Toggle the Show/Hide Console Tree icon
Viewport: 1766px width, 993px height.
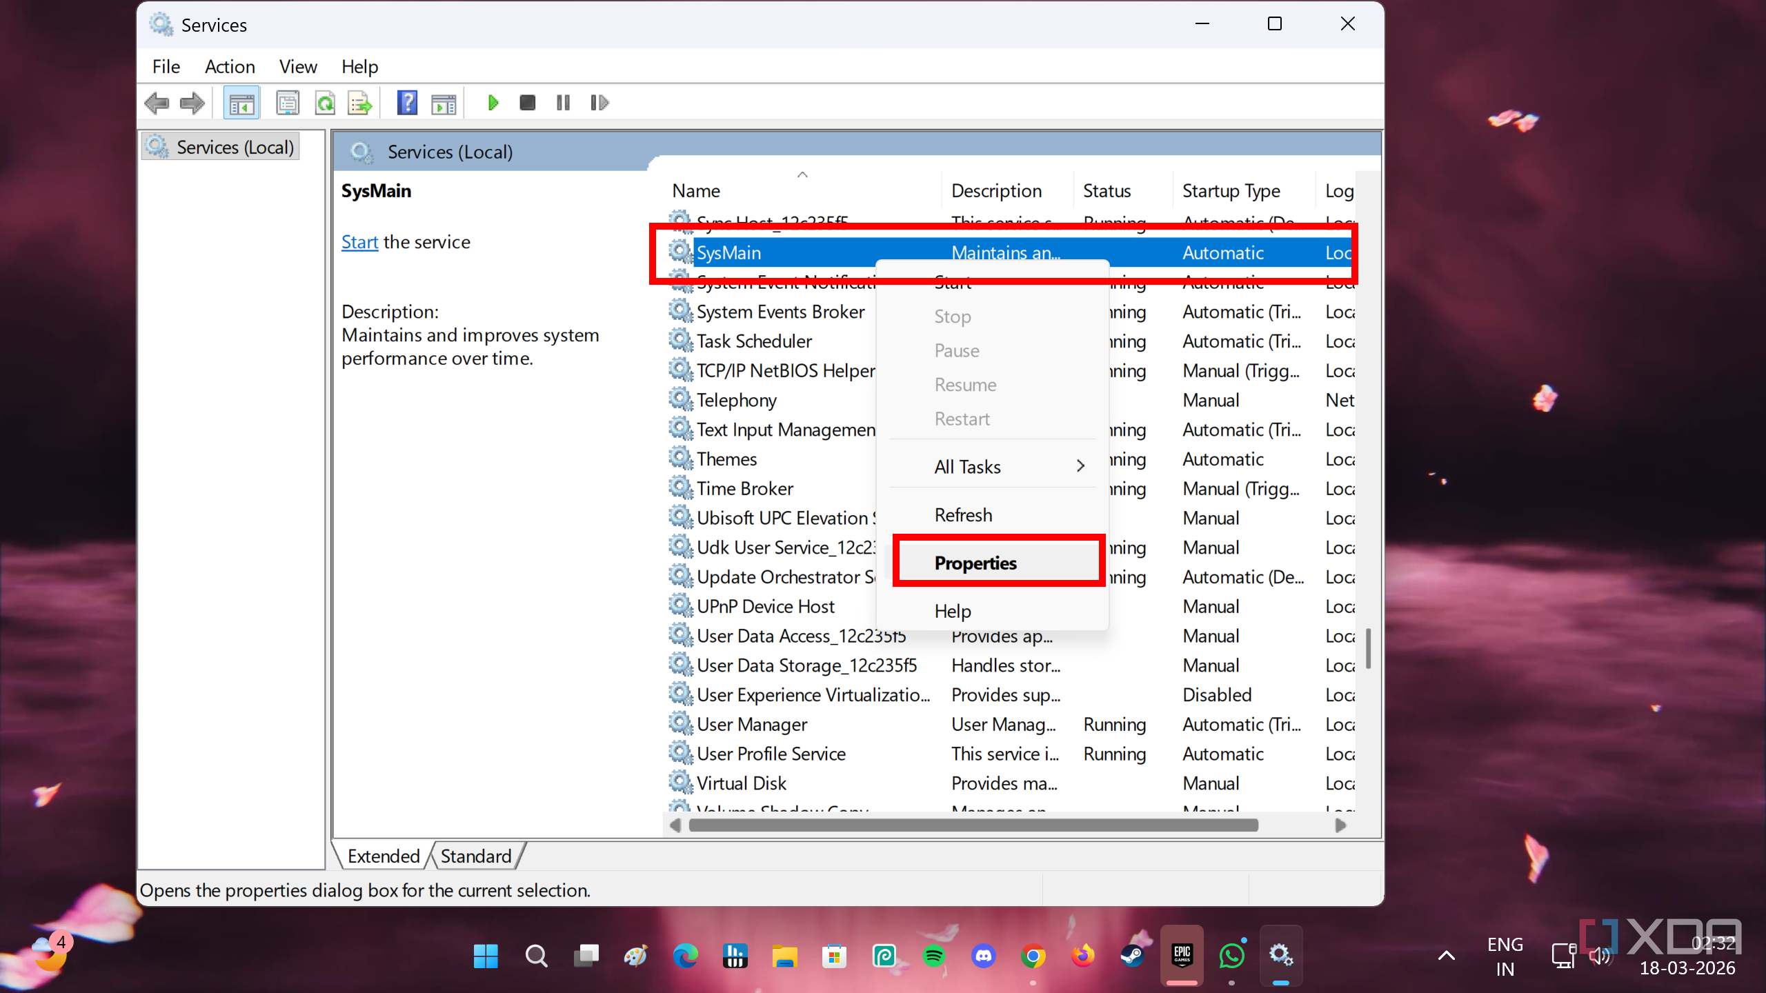241,103
